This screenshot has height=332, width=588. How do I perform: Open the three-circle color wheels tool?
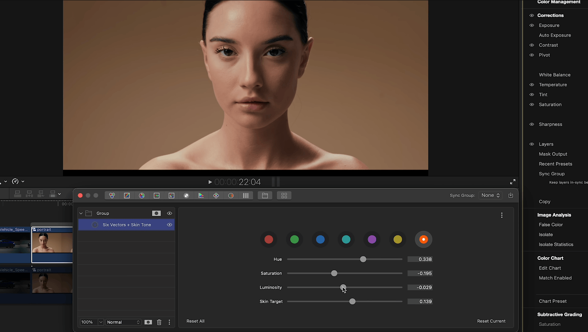tap(112, 195)
